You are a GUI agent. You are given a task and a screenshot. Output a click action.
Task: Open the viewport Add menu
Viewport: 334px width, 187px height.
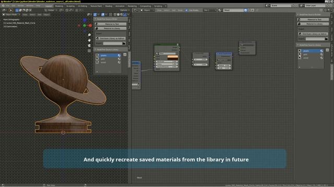(40, 15)
